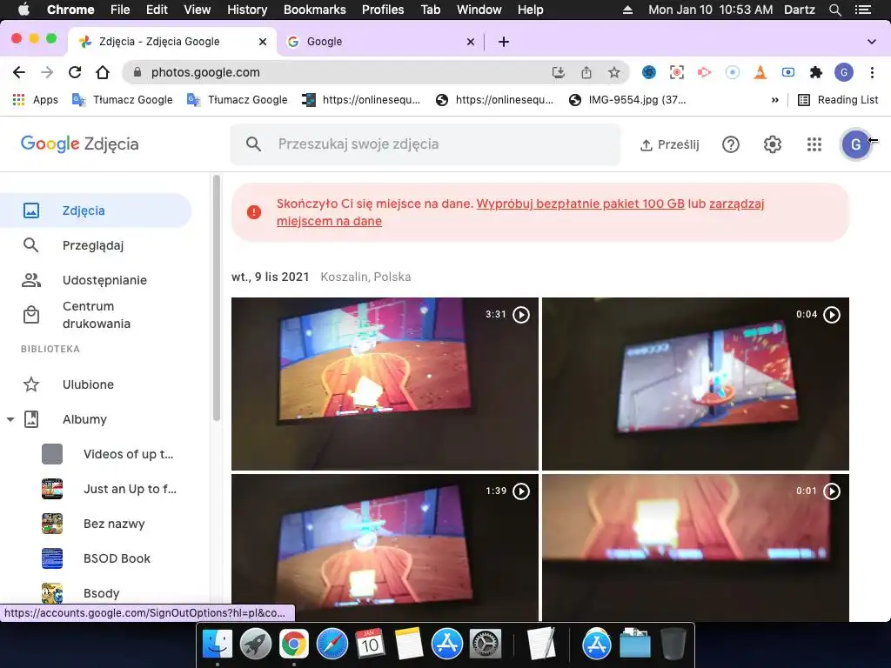Image resolution: width=891 pixels, height=668 pixels.
Task: Open the History menu
Action: tap(246, 10)
